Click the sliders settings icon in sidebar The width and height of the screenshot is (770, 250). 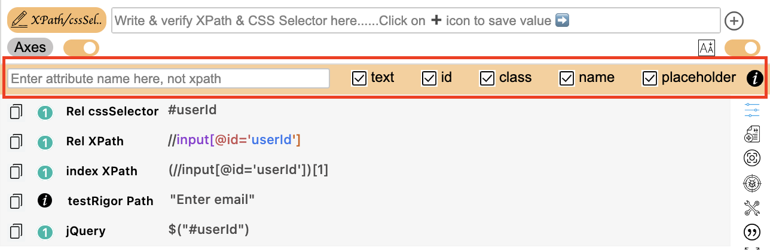[x=751, y=111]
